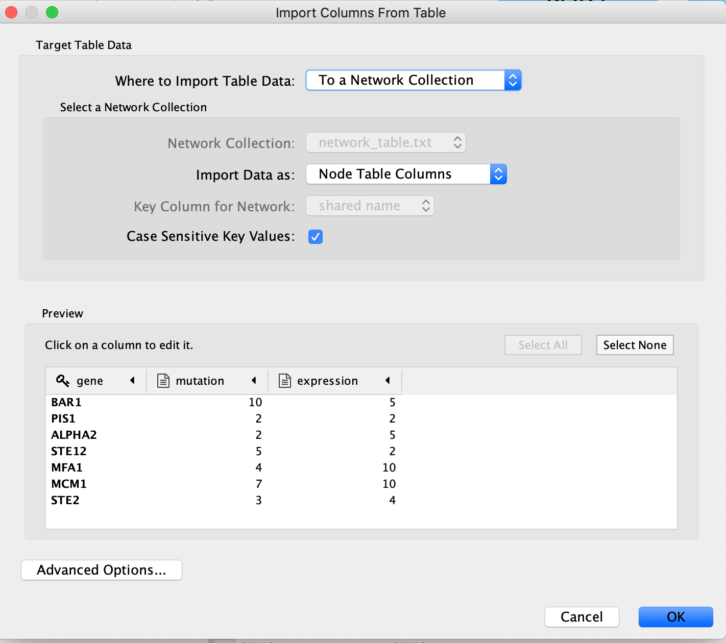Screen dimensions: 726x643
Task: Click the MCM1 row in preview table
Action: [x=69, y=484]
